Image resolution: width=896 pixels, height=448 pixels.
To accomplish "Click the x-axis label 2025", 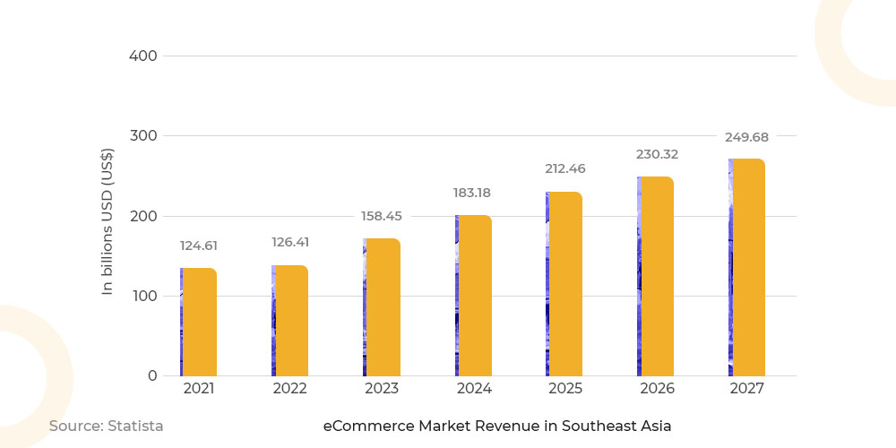I will coord(565,389).
